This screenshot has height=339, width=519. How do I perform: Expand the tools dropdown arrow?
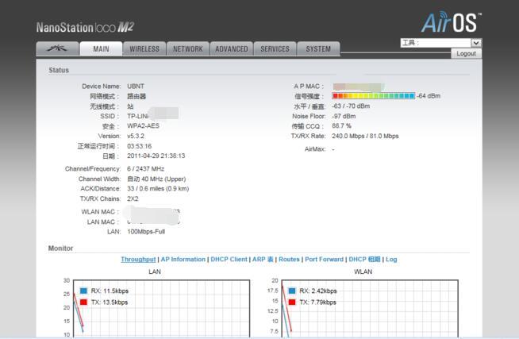click(x=476, y=43)
